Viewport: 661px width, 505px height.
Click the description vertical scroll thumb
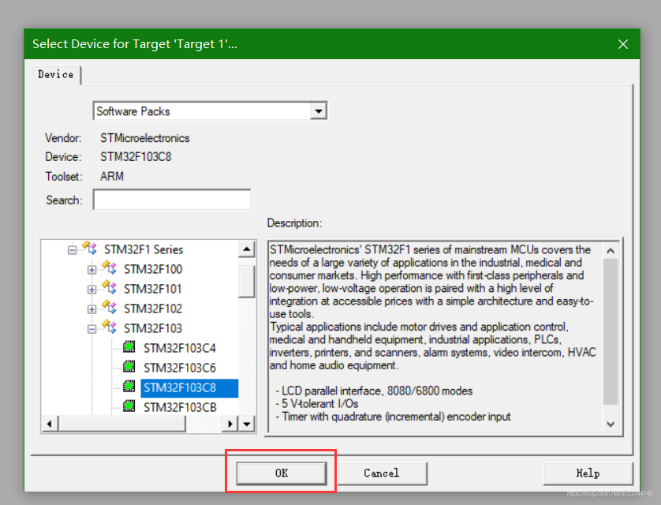(611, 331)
